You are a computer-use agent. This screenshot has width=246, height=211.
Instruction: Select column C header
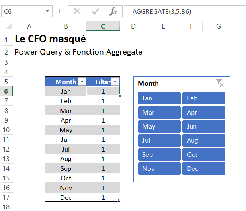coord(103,26)
